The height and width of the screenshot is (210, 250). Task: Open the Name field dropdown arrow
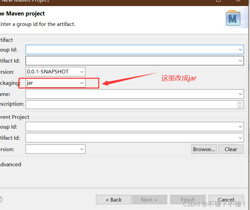[x=240, y=94]
